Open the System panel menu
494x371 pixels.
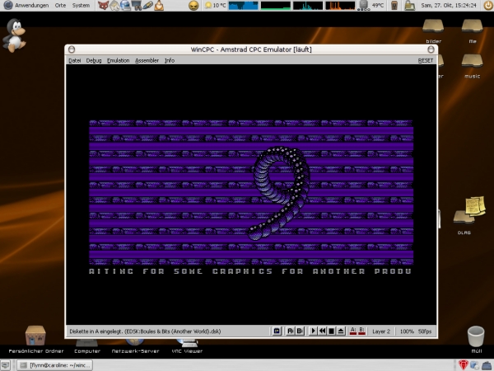coord(81,6)
